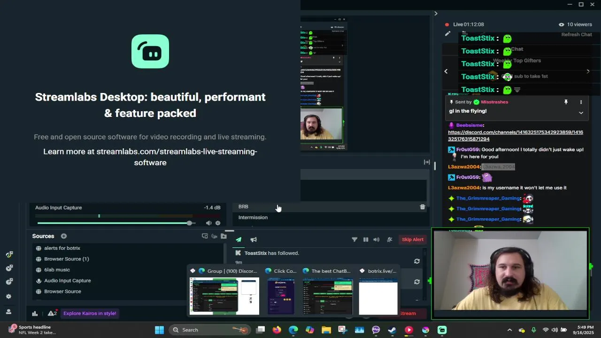Viewport: 601px width, 338px height.
Task: Pause the alert queue
Action: pyautogui.click(x=366, y=239)
